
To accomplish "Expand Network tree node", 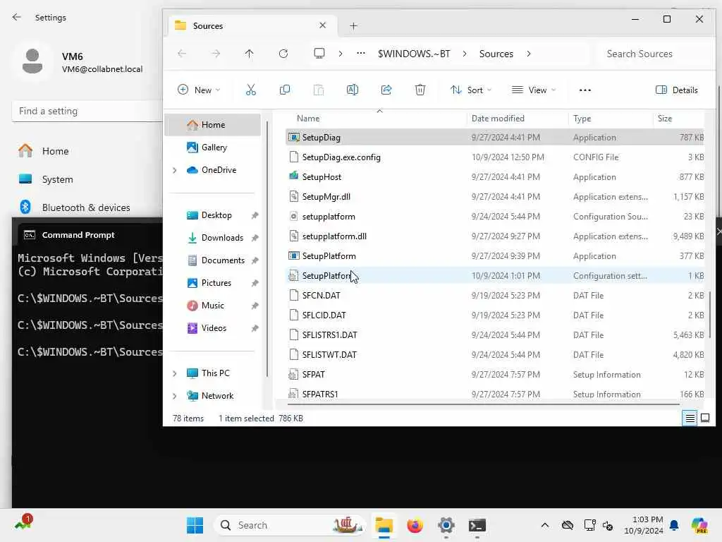I will click(x=175, y=396).
